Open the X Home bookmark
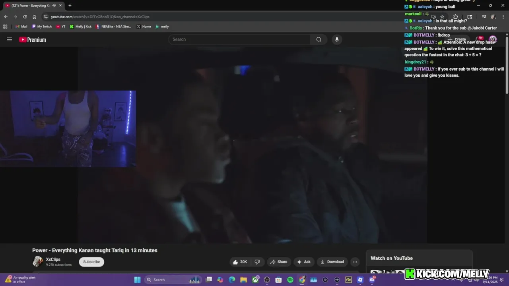 click(144, 27)
